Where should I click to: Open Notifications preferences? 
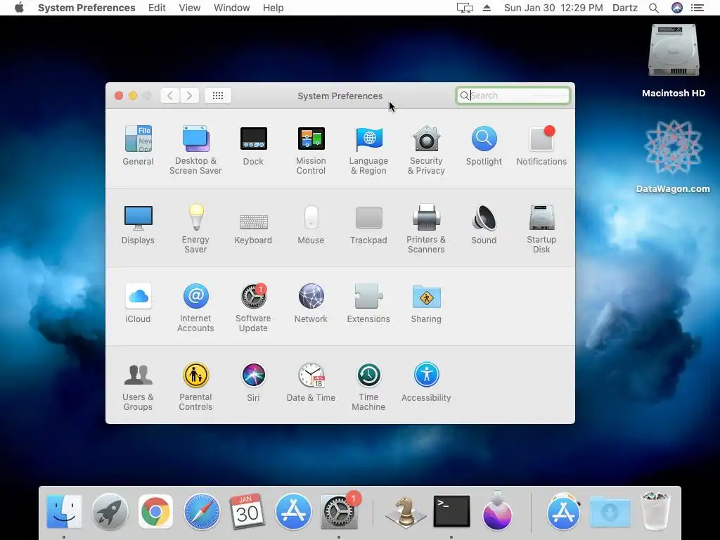click(x=541, y=145)
